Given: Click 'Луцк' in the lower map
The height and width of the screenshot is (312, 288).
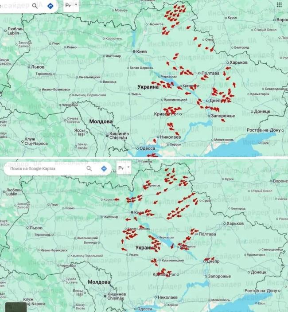Looking at the screenshot, I should click(x=54, y=205).
